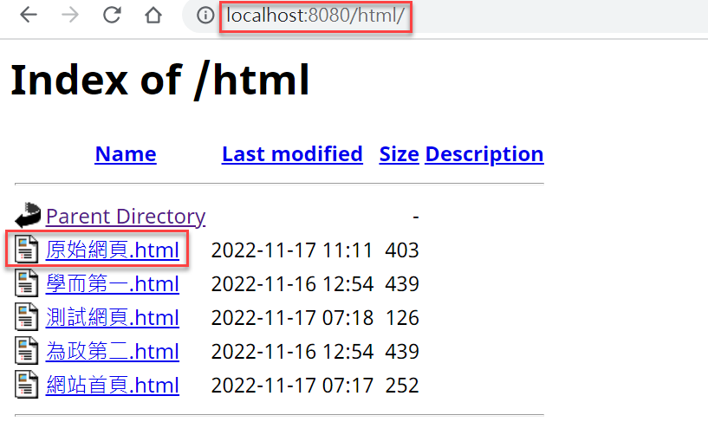Go to the browser home icon
The width and height of the screenshot is (708, 422).
coord(153,15)
